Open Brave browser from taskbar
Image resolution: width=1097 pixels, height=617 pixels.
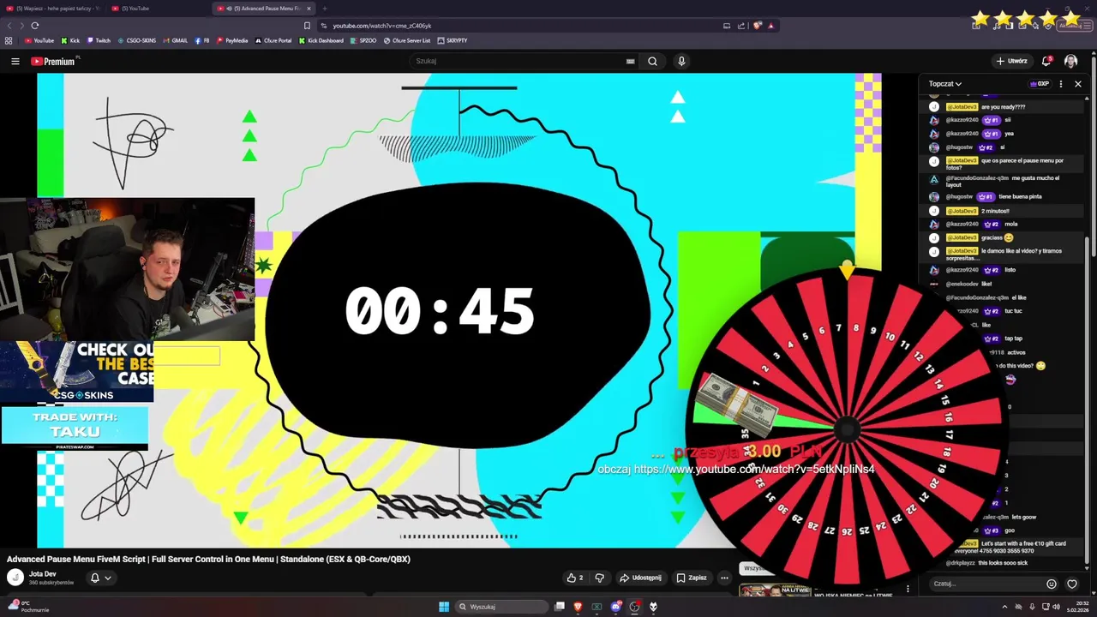click(x=578, y=607)
